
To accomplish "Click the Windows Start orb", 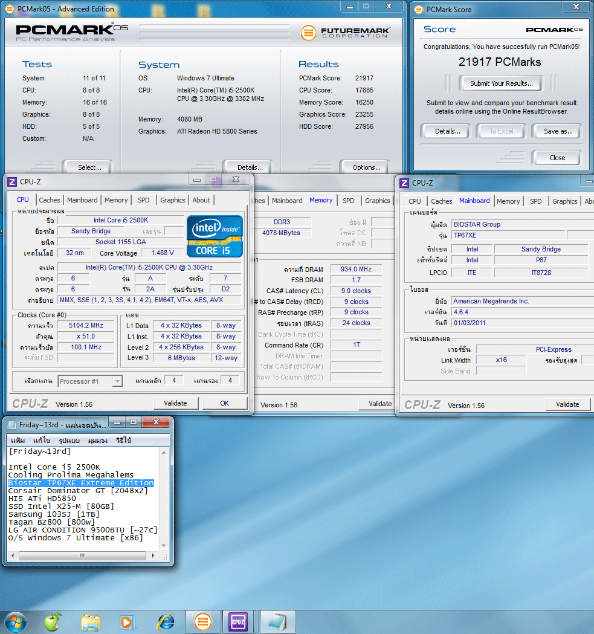I will (15, 622).
